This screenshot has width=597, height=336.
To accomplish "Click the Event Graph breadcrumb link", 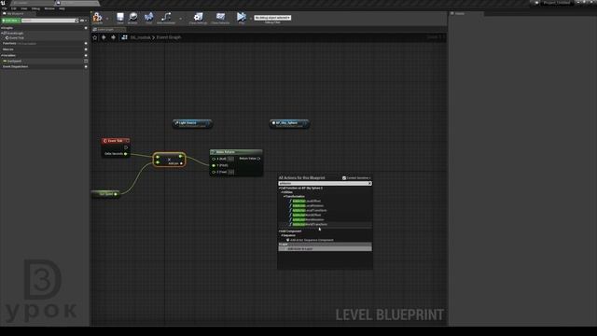I will pyautogui.click(x=169, y=37).
